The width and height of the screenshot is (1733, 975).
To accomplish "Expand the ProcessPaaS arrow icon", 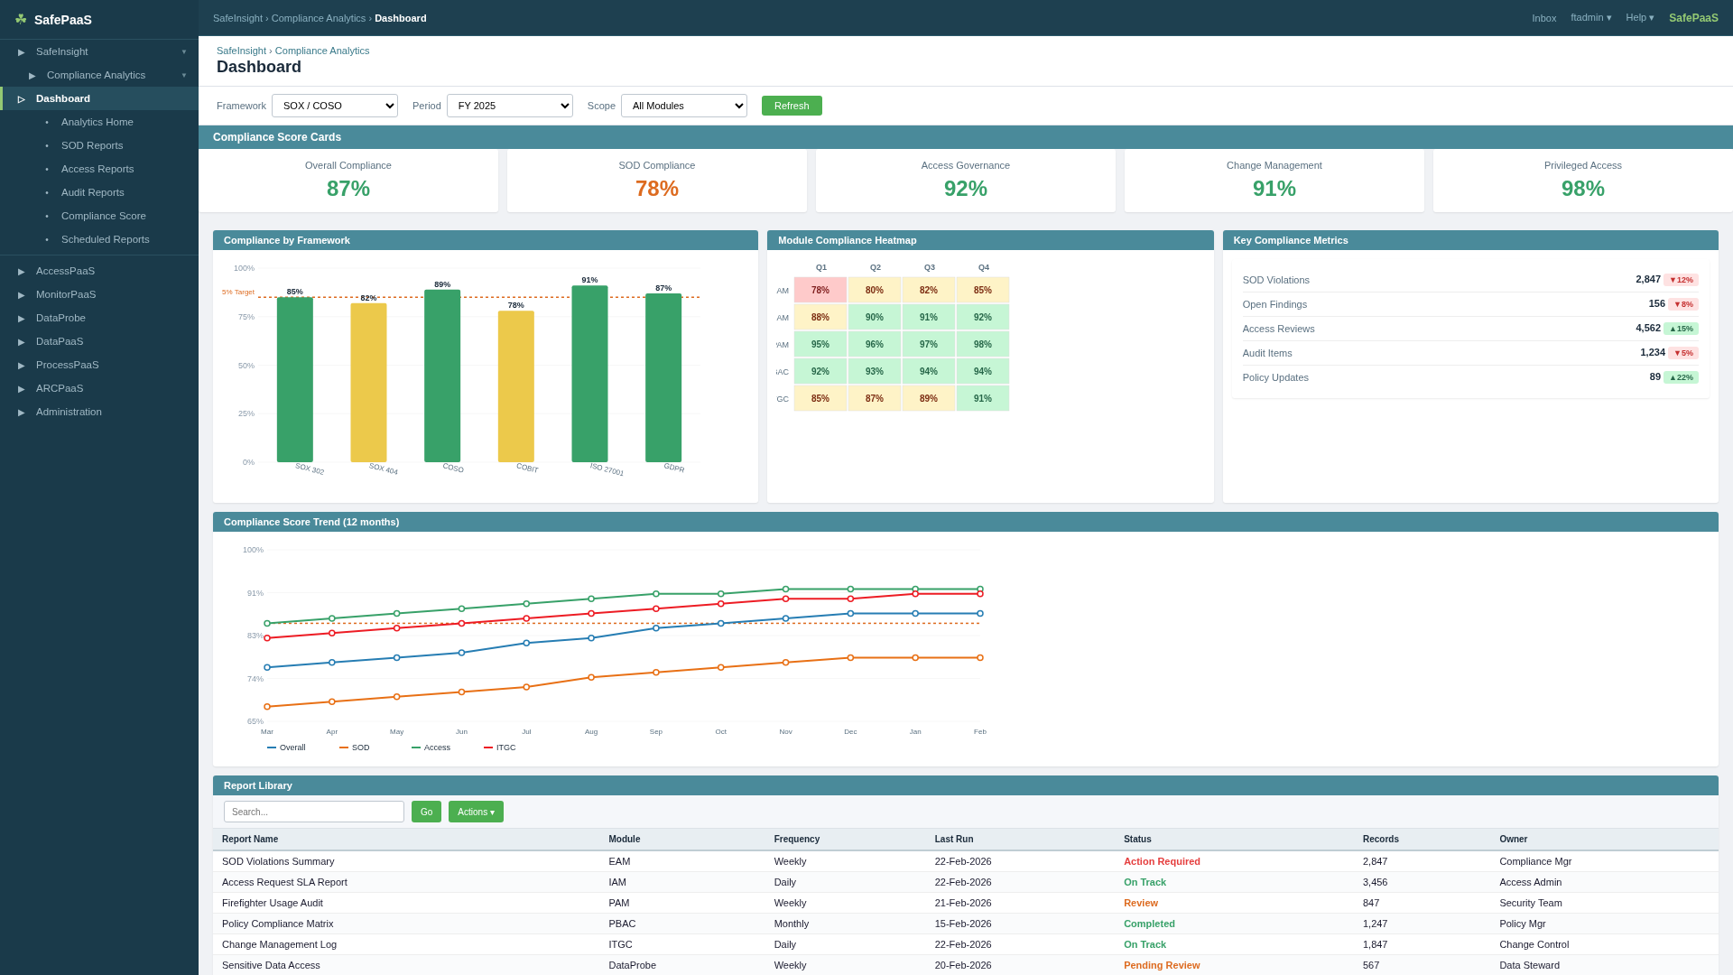I will pyautogui.click(x=22, y=366).
